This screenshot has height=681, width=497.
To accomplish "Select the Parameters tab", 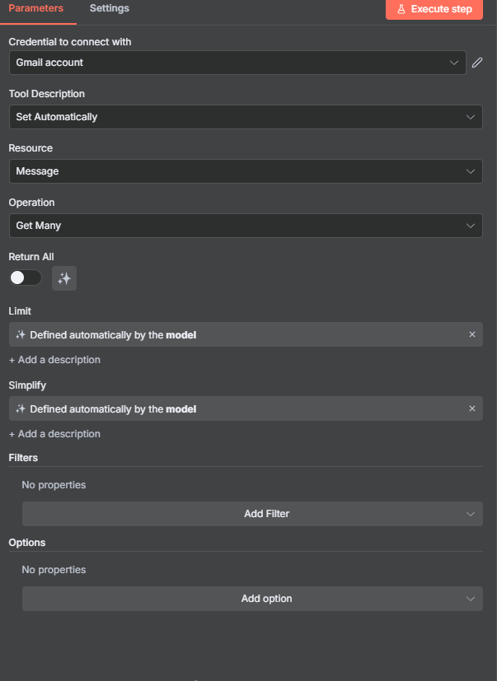I will [35, 8].
